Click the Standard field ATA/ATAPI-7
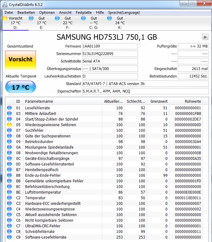Screen dimensions: 212x242 tap(145, 84)
